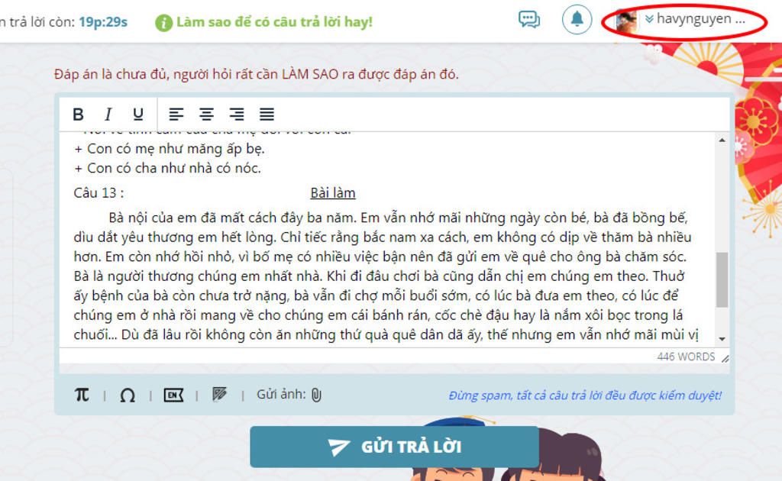Image resolution: width=782 pixels, height=481 pixels.
Task: Center align the text
Action: tap(206, 115)
